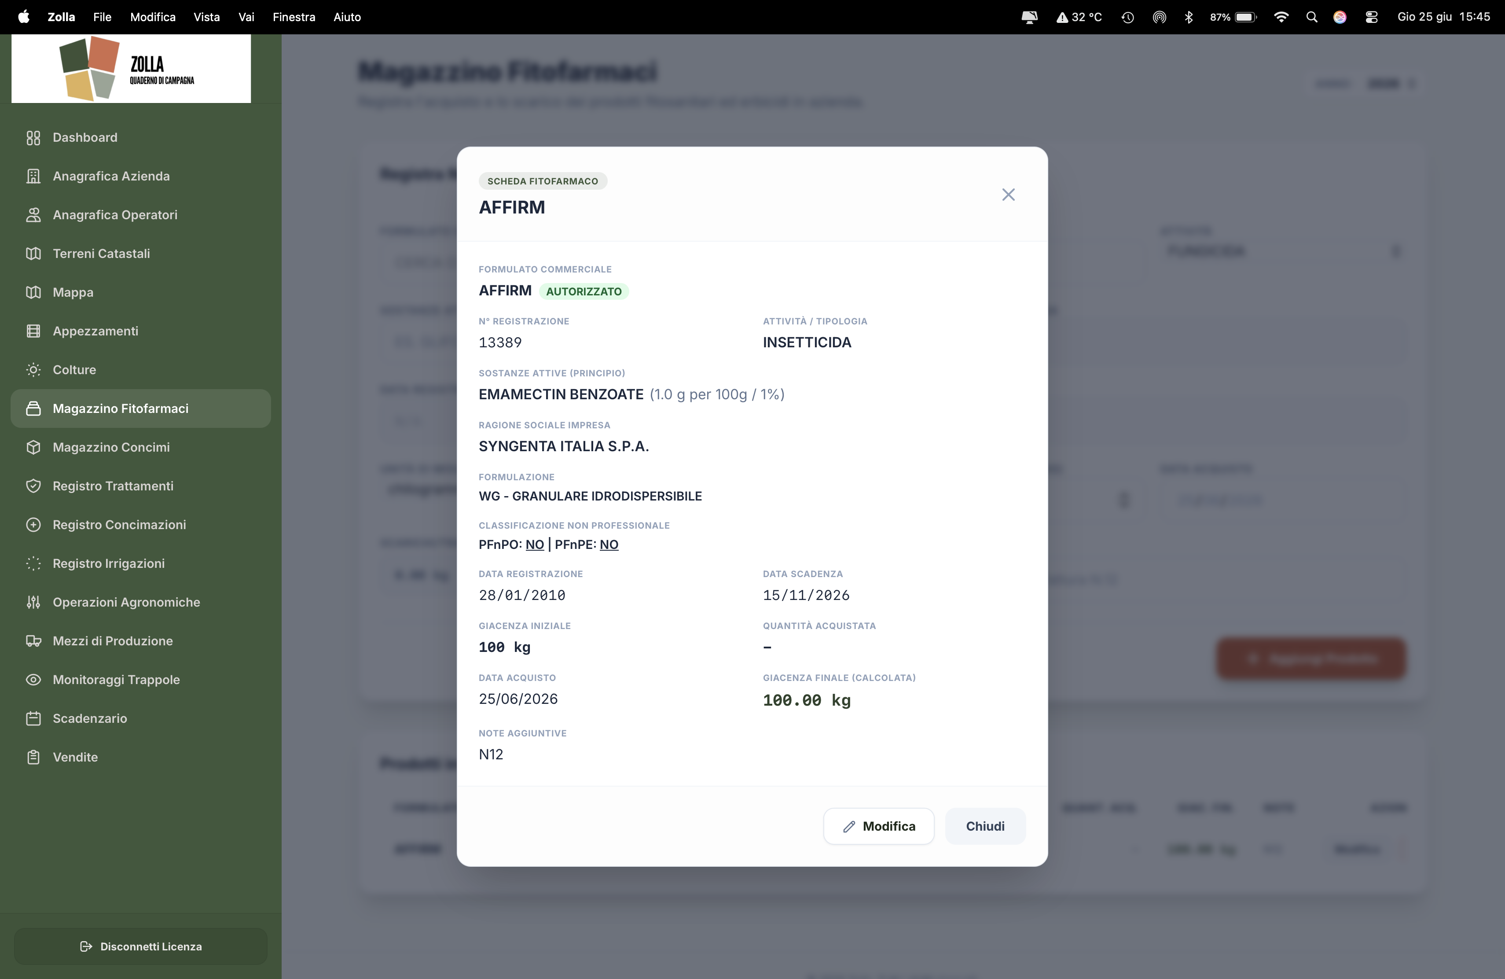
Task: Click the SCHEDA FITOFARMACO tag
Action: (x=543, y=181)
